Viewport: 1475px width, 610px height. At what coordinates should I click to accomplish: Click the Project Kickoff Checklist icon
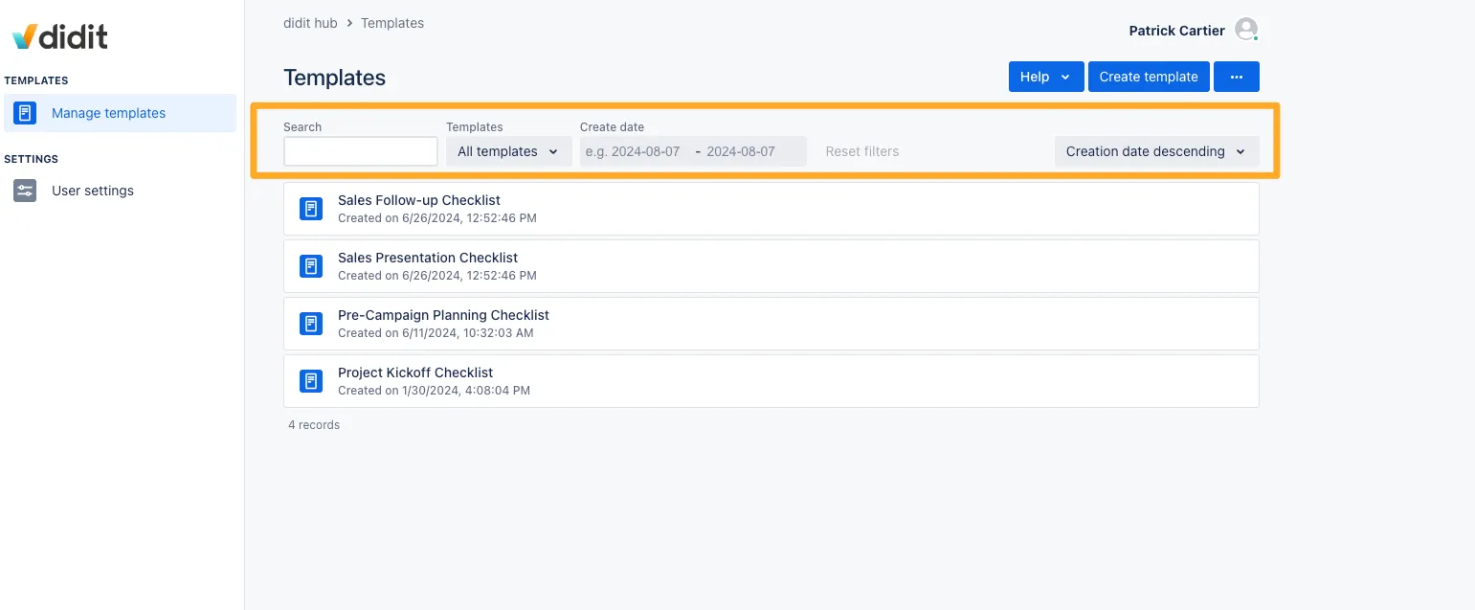click(x=311, y=381)
